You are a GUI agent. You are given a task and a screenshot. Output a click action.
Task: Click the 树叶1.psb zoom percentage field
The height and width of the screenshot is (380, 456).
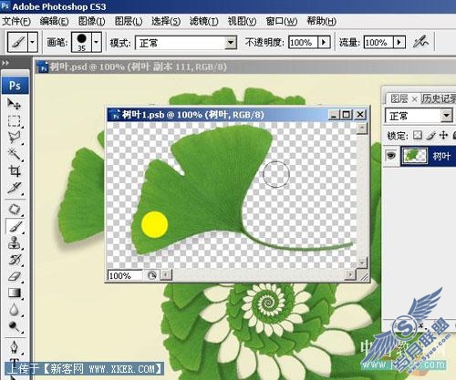tap(125, 275)
